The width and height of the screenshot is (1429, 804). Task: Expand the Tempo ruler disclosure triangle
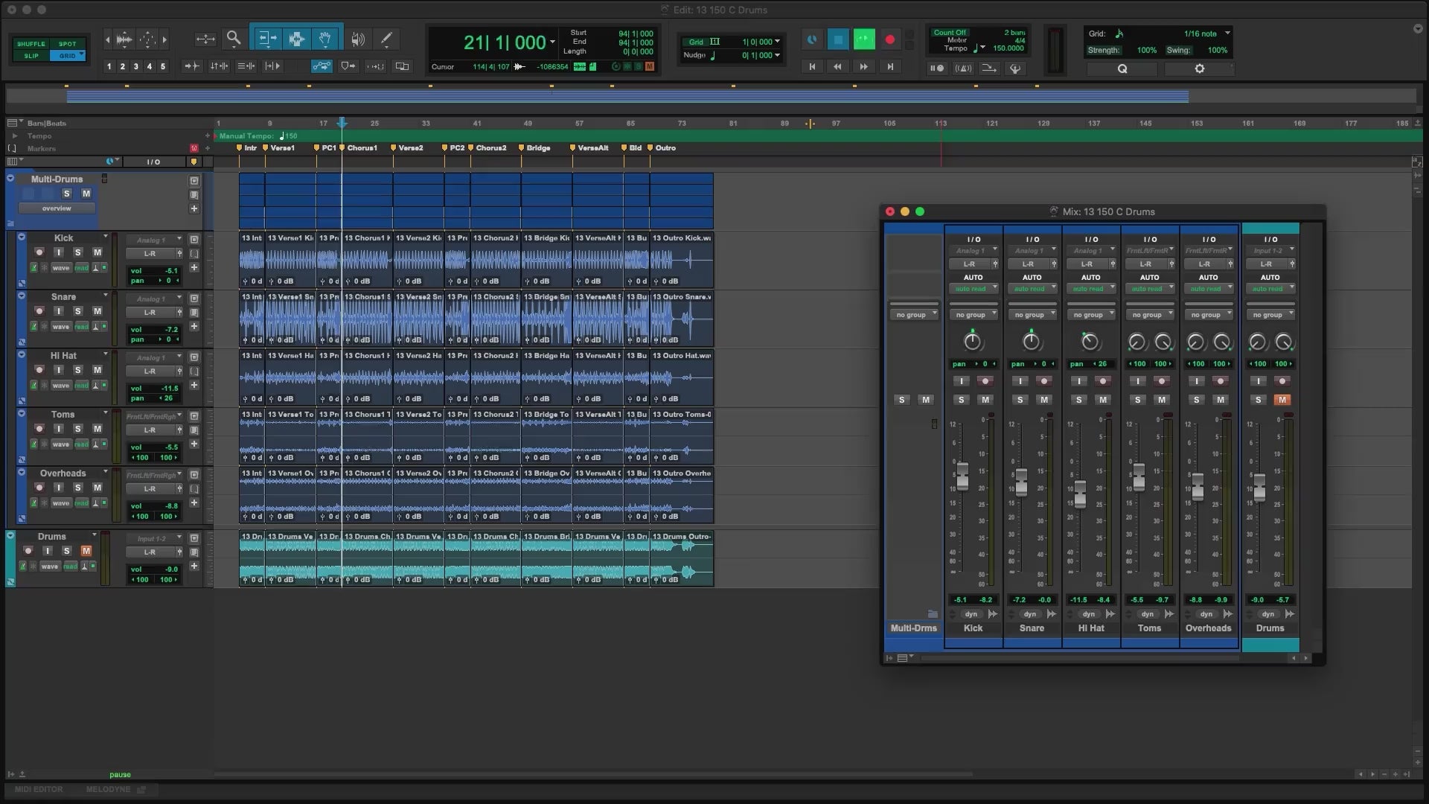coord(14,136)
